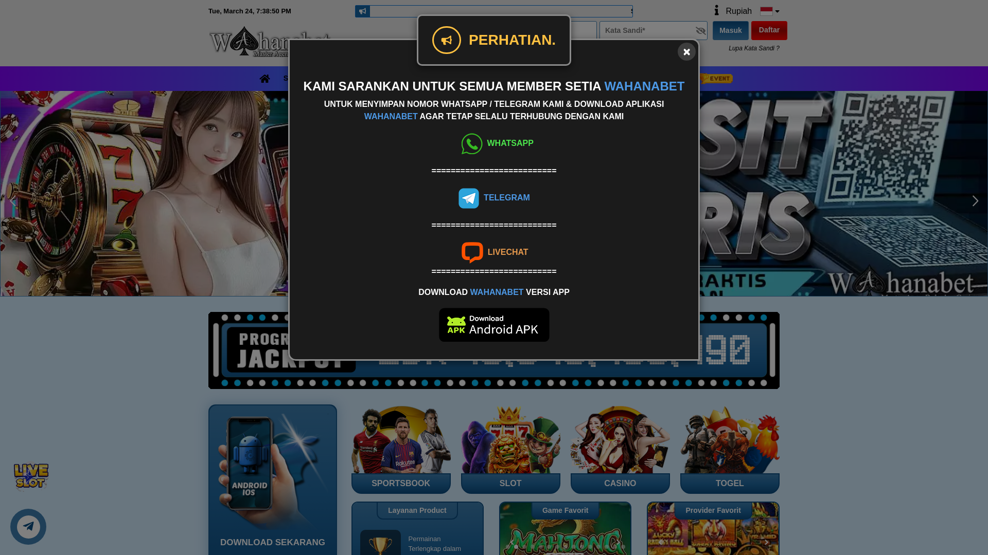Click the LIVECHAT text link
The height and width of the screenshot is (555, 988).
[x=508, y=252]
